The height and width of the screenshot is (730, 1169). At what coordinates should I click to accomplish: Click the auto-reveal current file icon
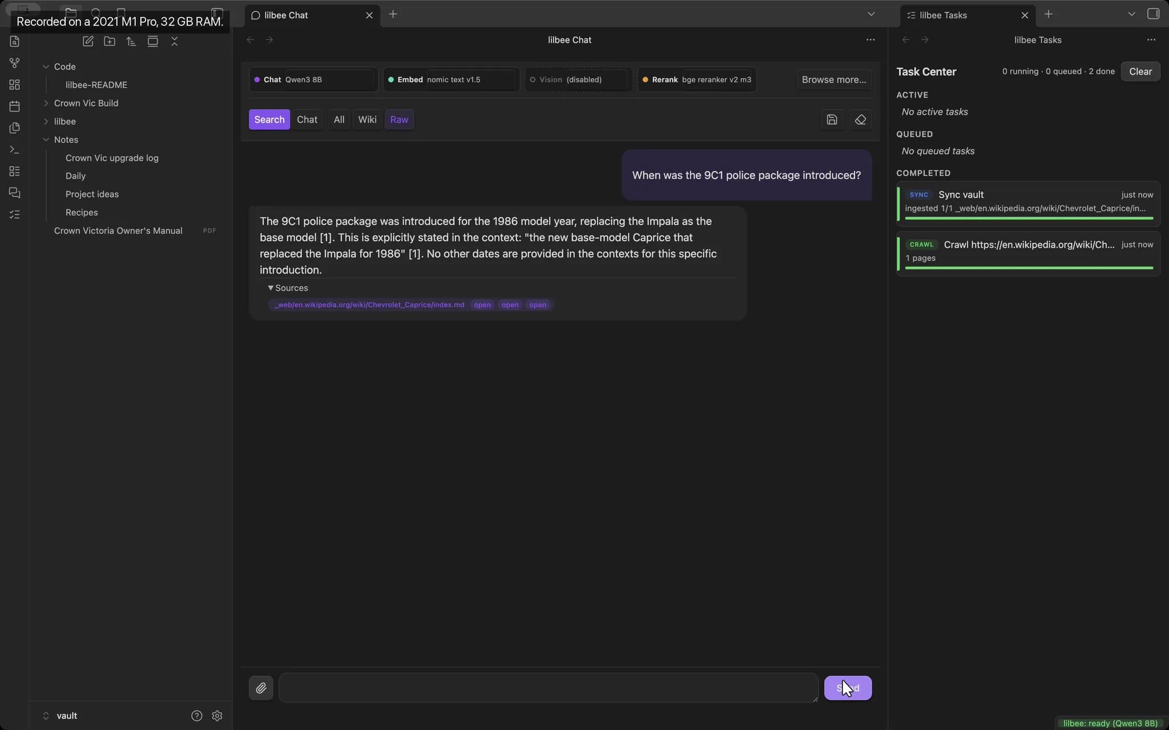point(153,41)
